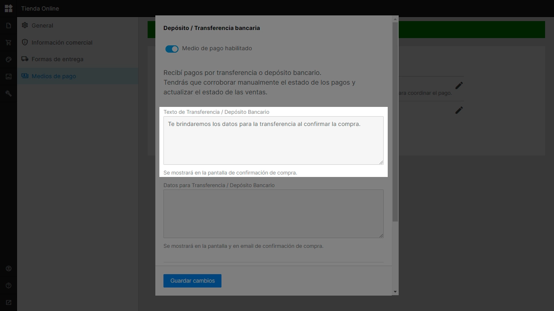Select Medios de pago menu item
Screen dimensions: 554x311
tap(77, 76)
